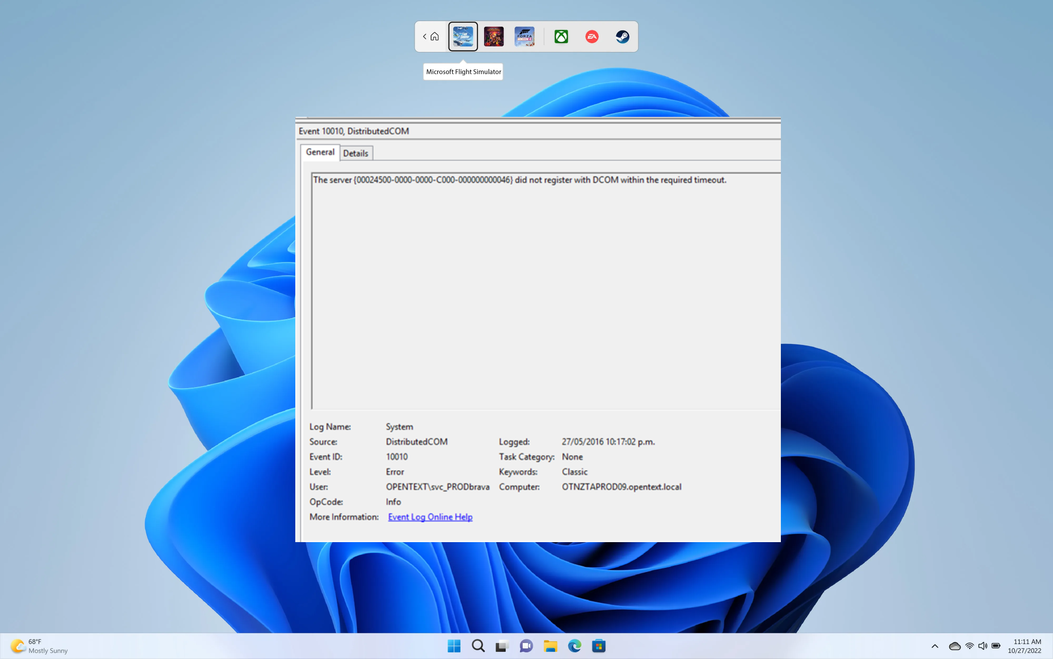Image resolution: width=1053 pixels, height=659 pixels.
Task: Click the Mostly Sunny weather text
Action: click(48, 651)
